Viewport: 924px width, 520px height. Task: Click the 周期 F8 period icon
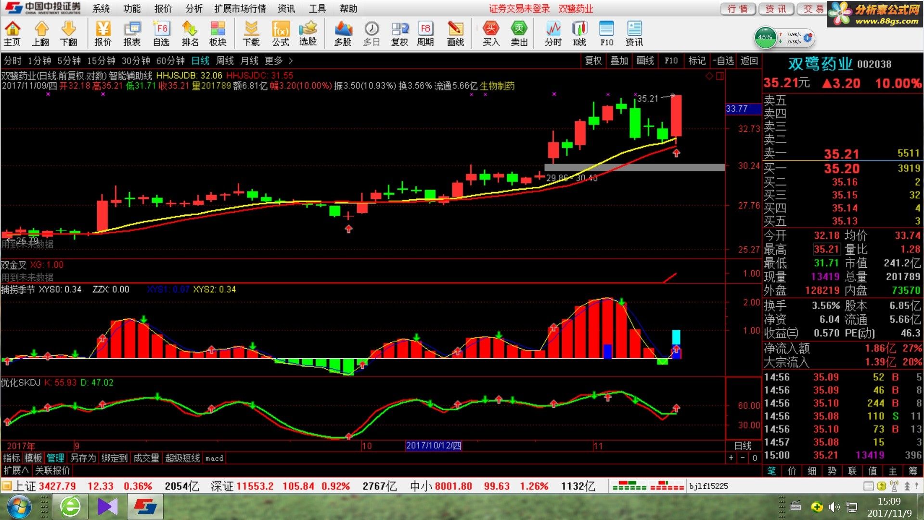[x=425, y=34]
